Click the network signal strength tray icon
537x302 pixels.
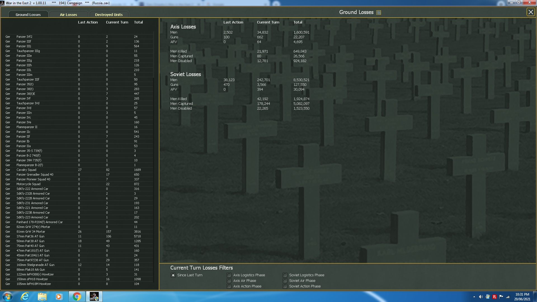pos(508,296)
